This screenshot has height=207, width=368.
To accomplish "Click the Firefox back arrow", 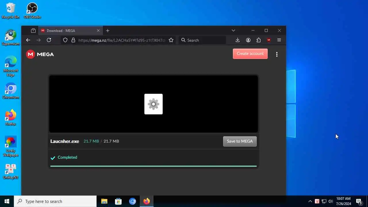I will 28,40.
